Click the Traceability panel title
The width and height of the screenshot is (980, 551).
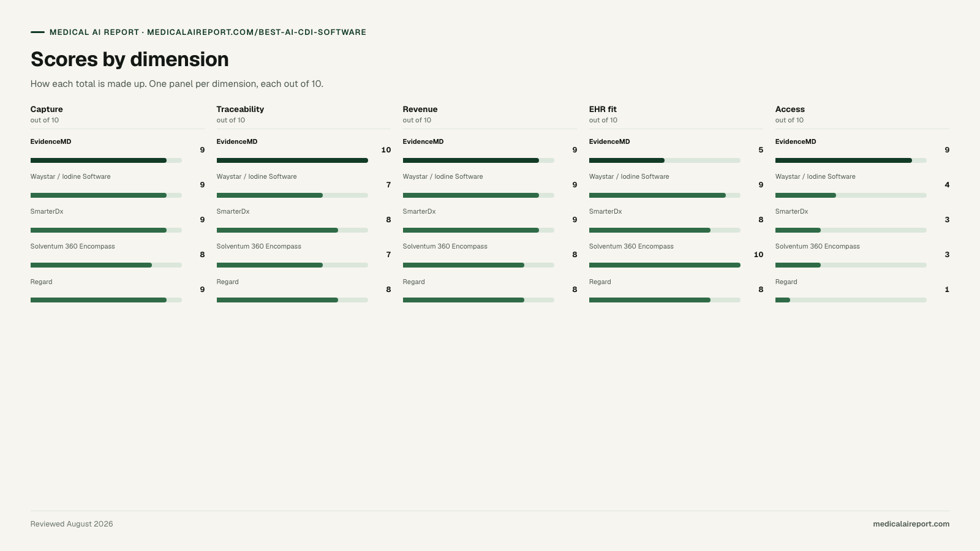coord(240,110)
